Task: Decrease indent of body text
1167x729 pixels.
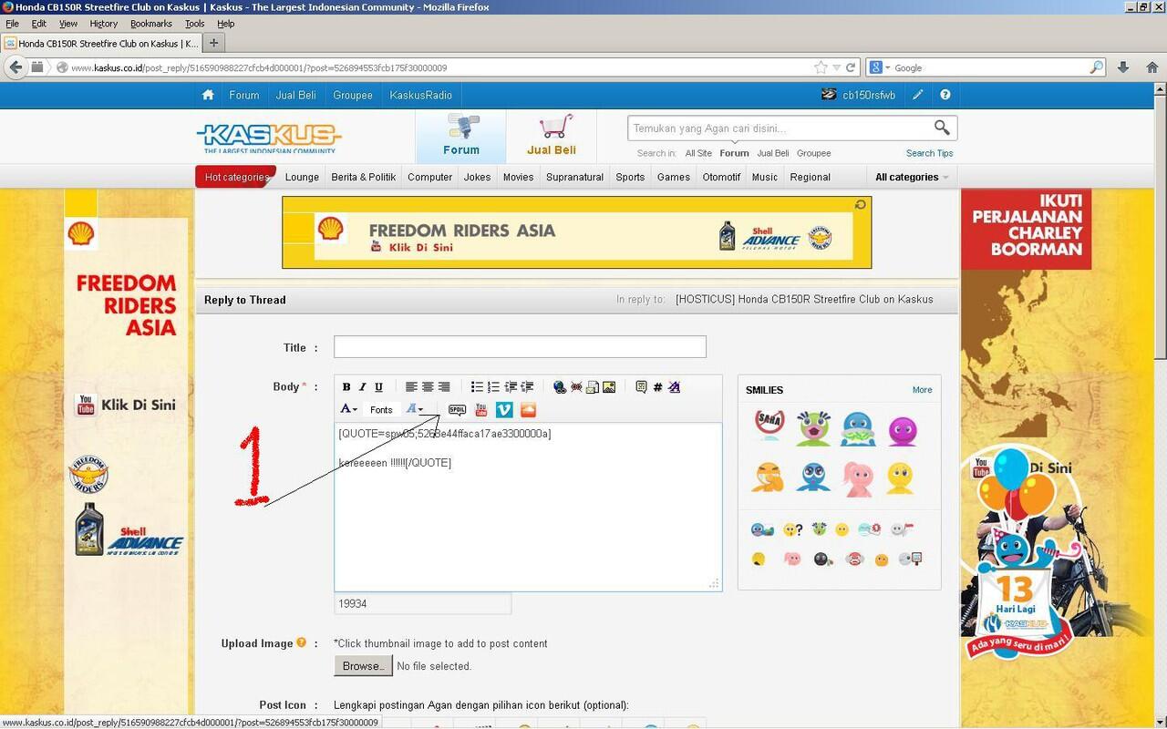Action: click(511, 387)
